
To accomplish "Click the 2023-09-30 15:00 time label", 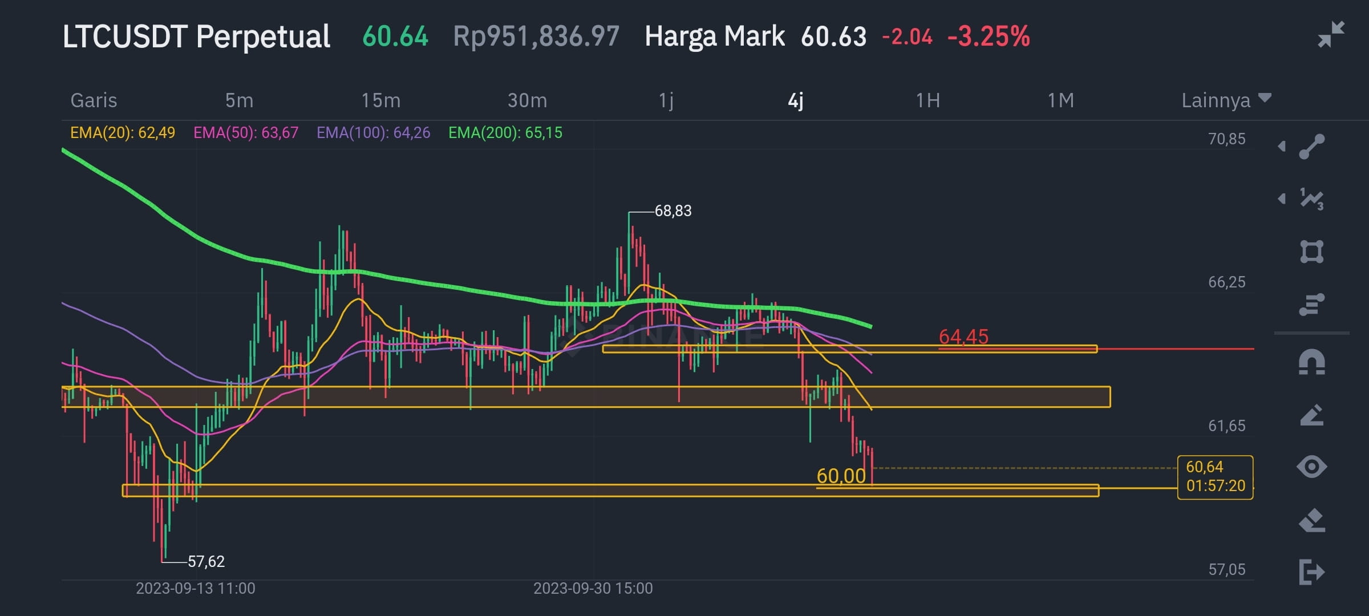I will point(593,588).
